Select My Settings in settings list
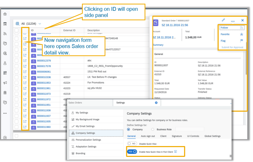 click(96, 113)
